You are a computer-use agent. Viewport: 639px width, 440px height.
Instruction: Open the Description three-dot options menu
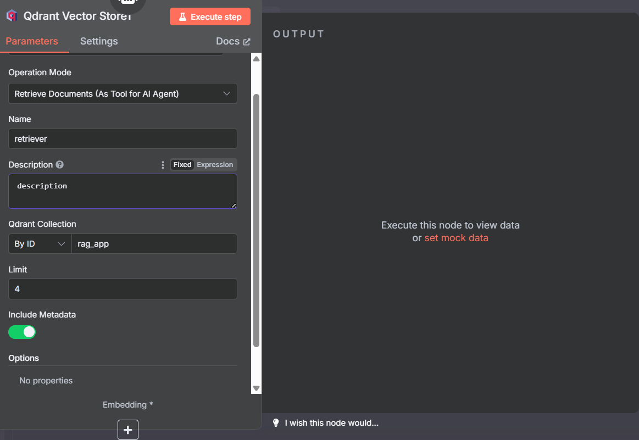click(163, 165)
